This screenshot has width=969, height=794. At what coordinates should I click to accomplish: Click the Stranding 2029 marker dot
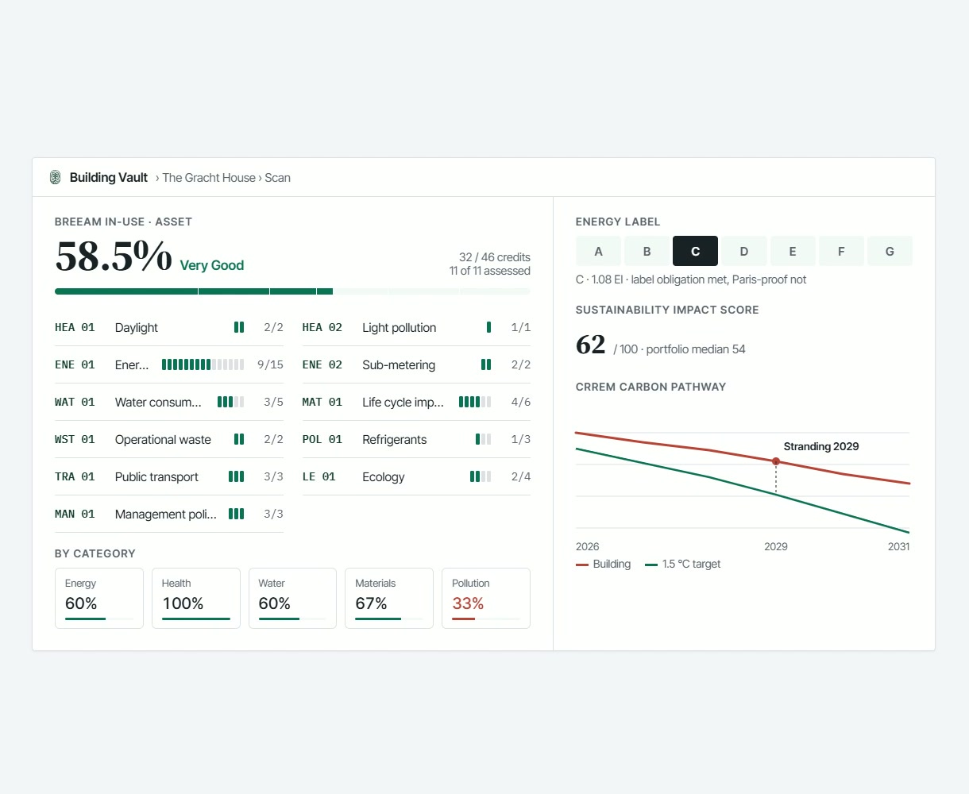(x=776, y=461)
